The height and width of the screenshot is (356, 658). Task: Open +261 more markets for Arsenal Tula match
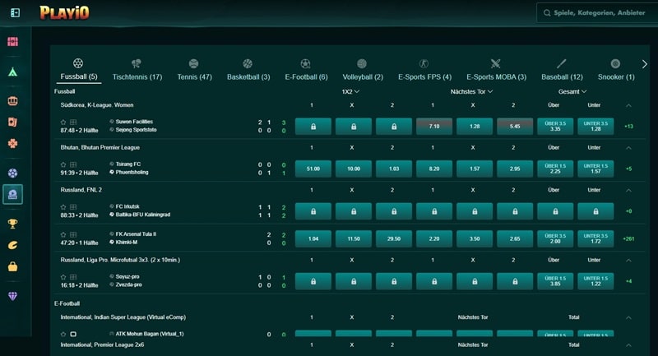pyautogui.click(x=628, y=238)
